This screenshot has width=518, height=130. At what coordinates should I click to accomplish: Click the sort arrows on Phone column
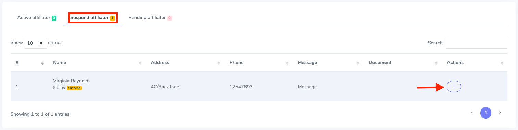[x=287, y=63]
